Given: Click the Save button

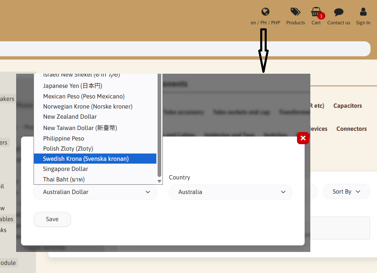Looking at the screenshot, I should (x=52, y=219).
